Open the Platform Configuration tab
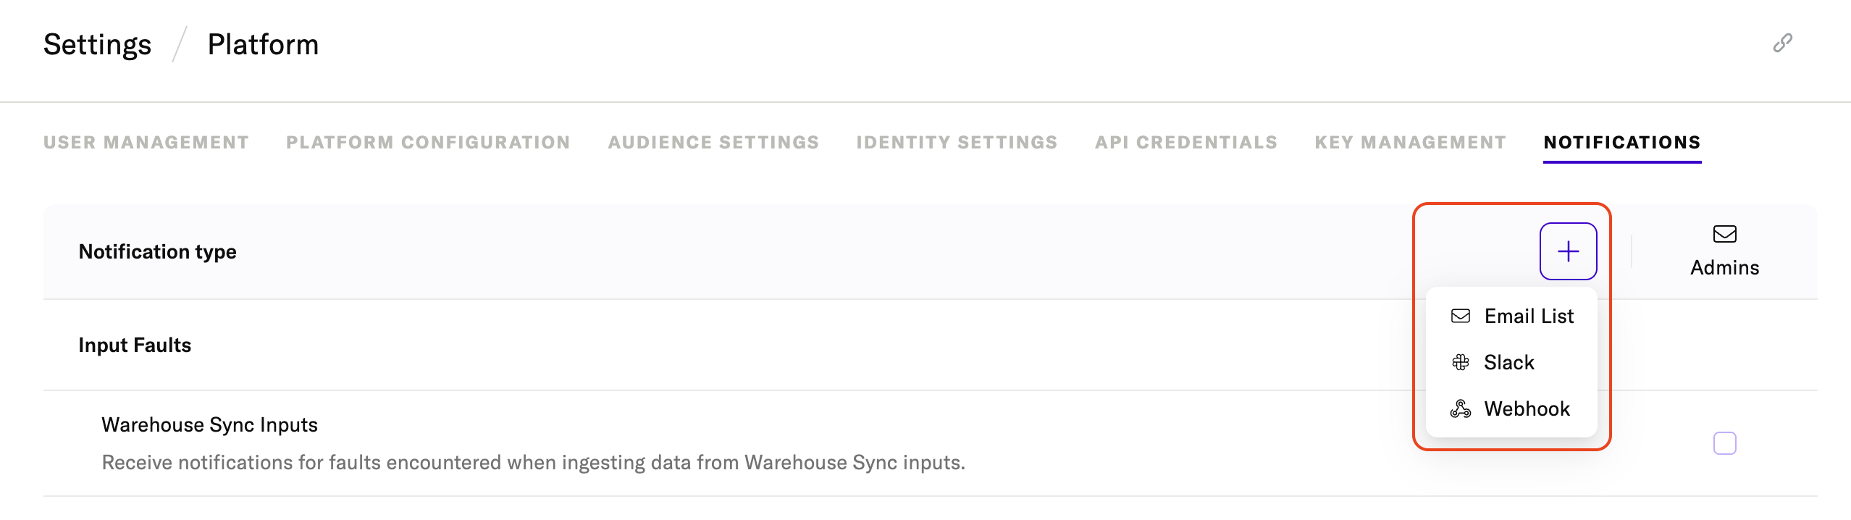1851x520 pixels. coord(428,143)
